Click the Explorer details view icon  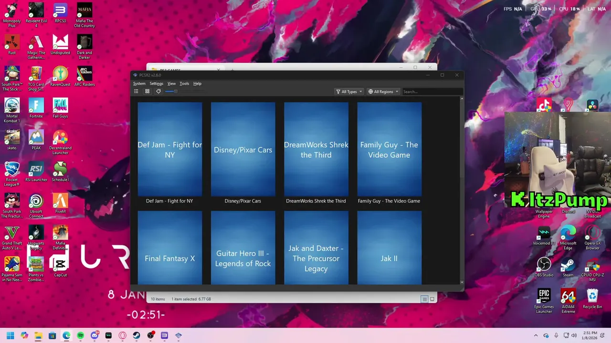(x=424, y=299)
